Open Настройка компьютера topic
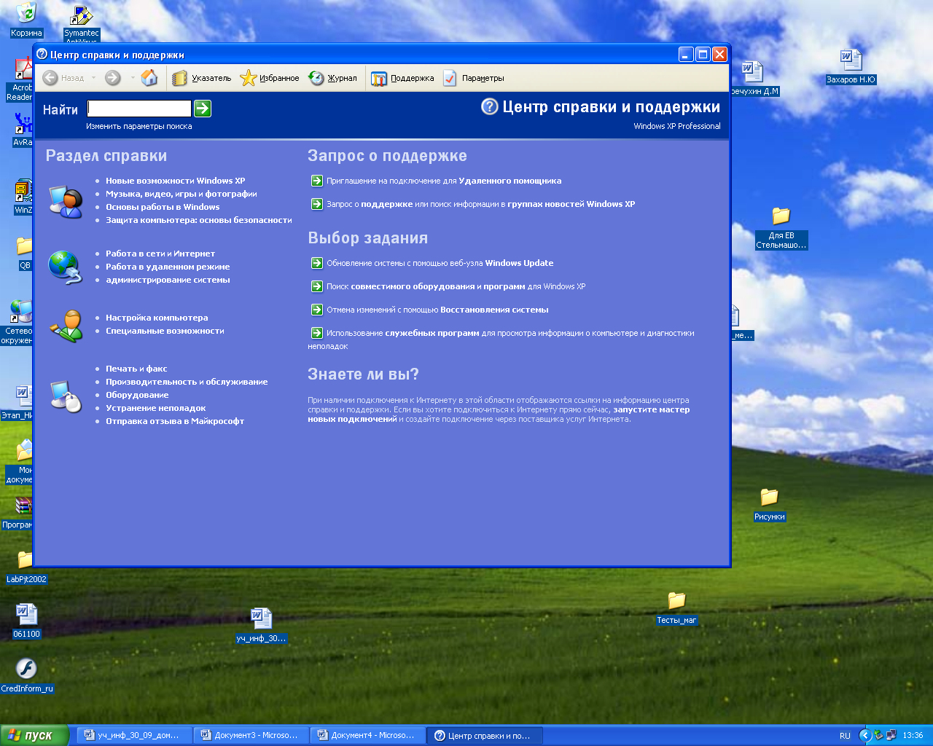This screenshot has width=933, height=746. coord(157,318)
